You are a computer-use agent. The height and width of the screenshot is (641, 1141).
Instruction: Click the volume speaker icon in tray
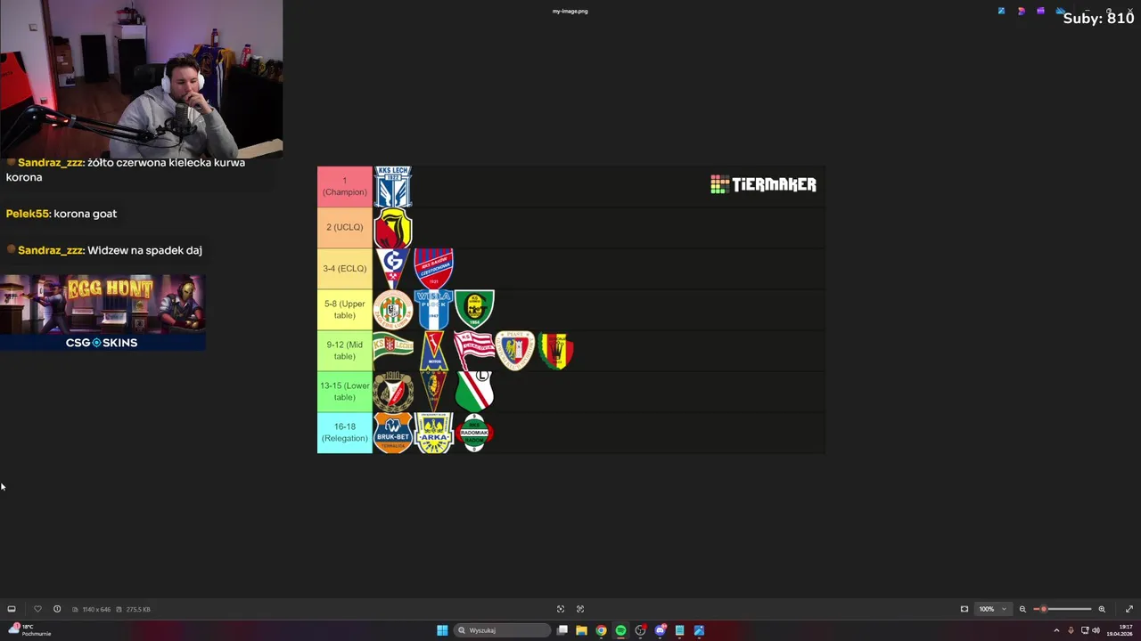point(1096,630)
